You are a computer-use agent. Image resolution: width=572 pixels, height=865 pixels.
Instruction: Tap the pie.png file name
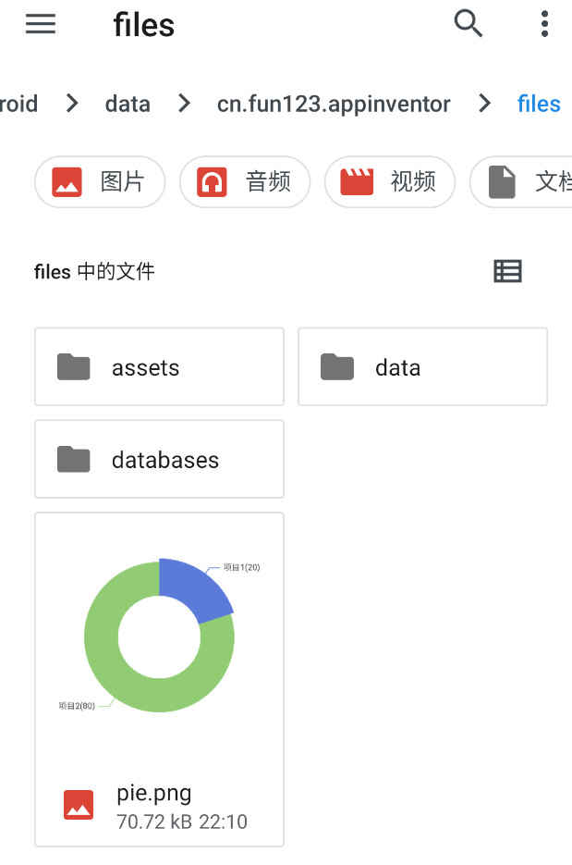[x=154, y=794]
